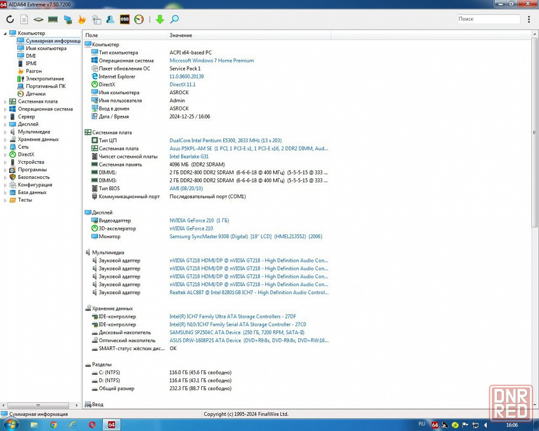Click the monitor and network card toolbar icon
Image resolution: width=539 pixels, height=431 pixels.
pos(68,19)
